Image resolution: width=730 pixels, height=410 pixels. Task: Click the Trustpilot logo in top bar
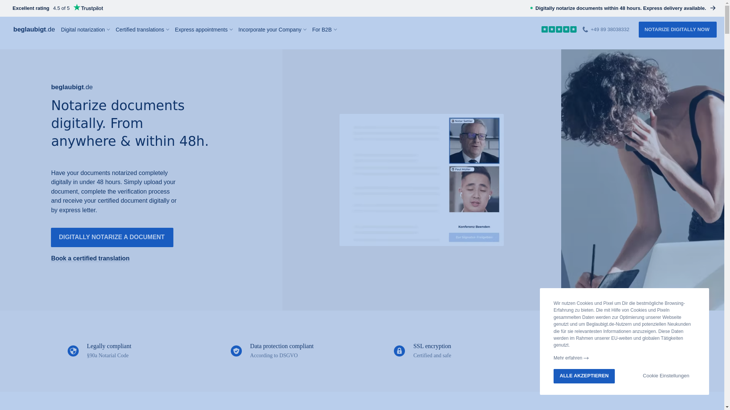pyautogui.click(x=88, y=8)
